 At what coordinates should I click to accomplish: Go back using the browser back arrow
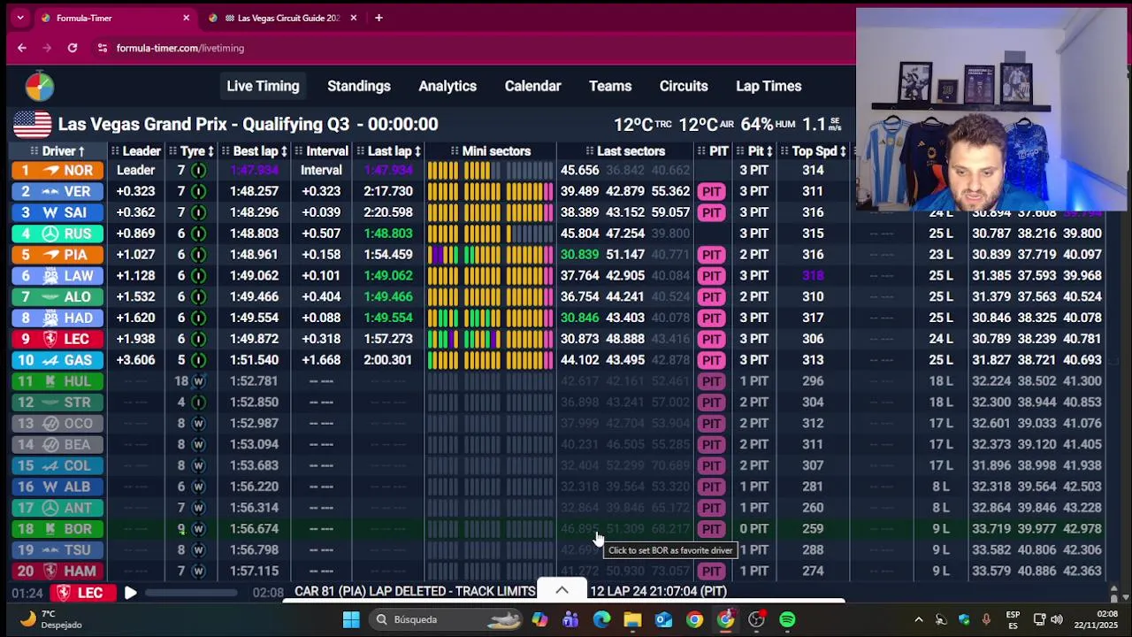(22, 48)
